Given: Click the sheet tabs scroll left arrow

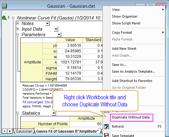Looking at the screenshot, I should click(x=4, y=131).
